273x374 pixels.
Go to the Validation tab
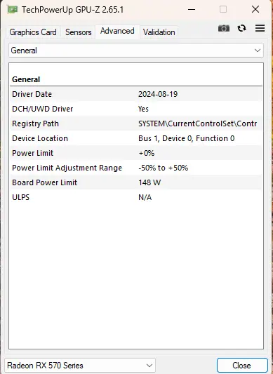pos(159,32)
